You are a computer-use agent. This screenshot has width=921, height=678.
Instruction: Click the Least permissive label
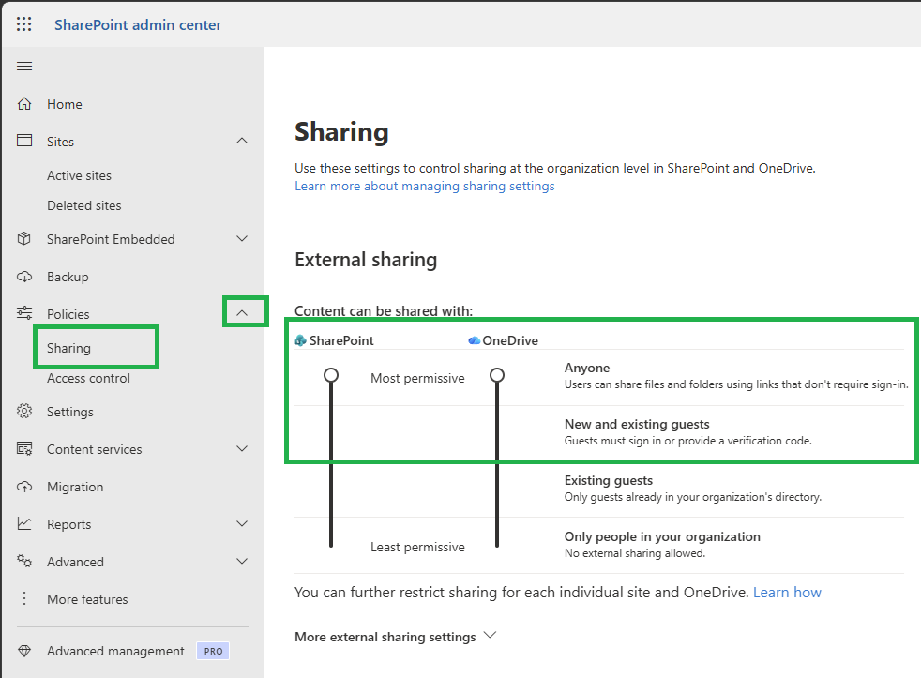(x=417, y=547)
